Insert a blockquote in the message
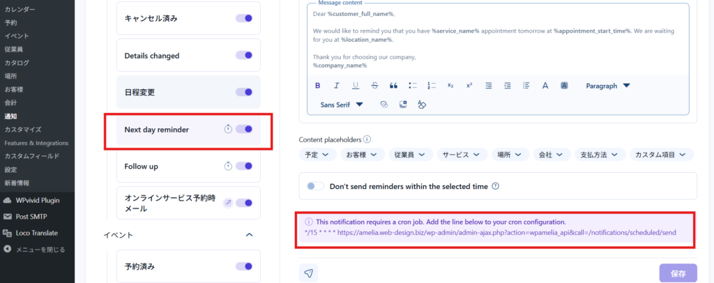Screen dimensions: 714x283 [394, 86]
